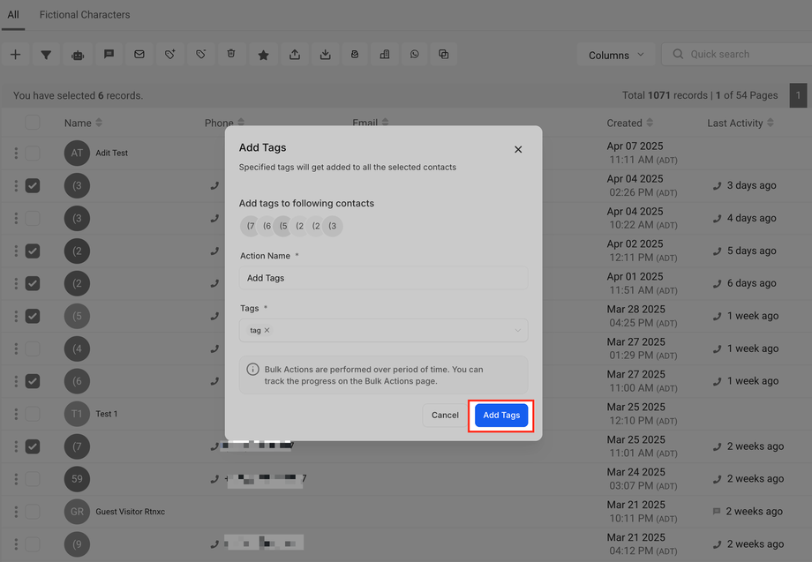The image size is (812, 562).
Task: Click the (9 avatar in contacts table
Action: coord(77,544)
